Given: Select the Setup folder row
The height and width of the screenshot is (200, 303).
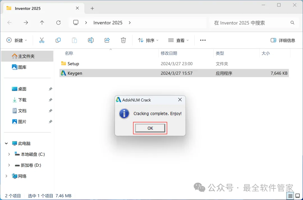Looking at the screenshot, I should point(174,64).
